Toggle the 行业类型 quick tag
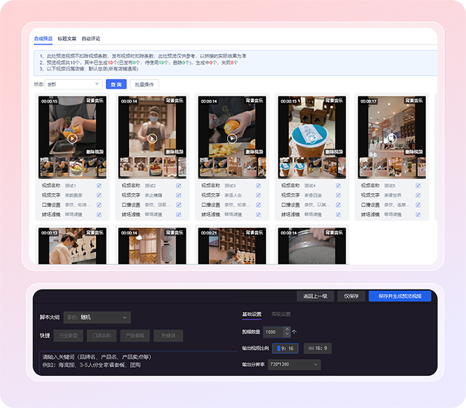This screenshot has height=408, width=466. (x=68, y=335)
